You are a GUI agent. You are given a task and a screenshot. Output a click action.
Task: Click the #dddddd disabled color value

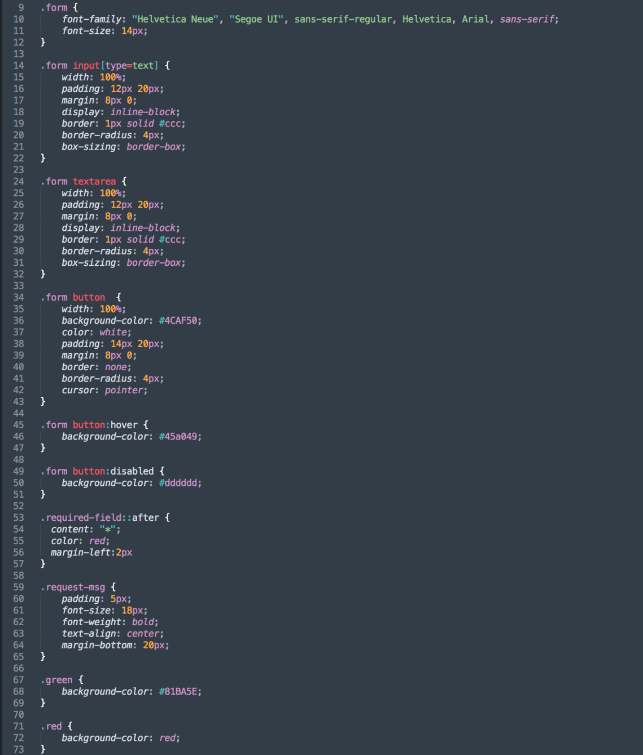(178, 483)
